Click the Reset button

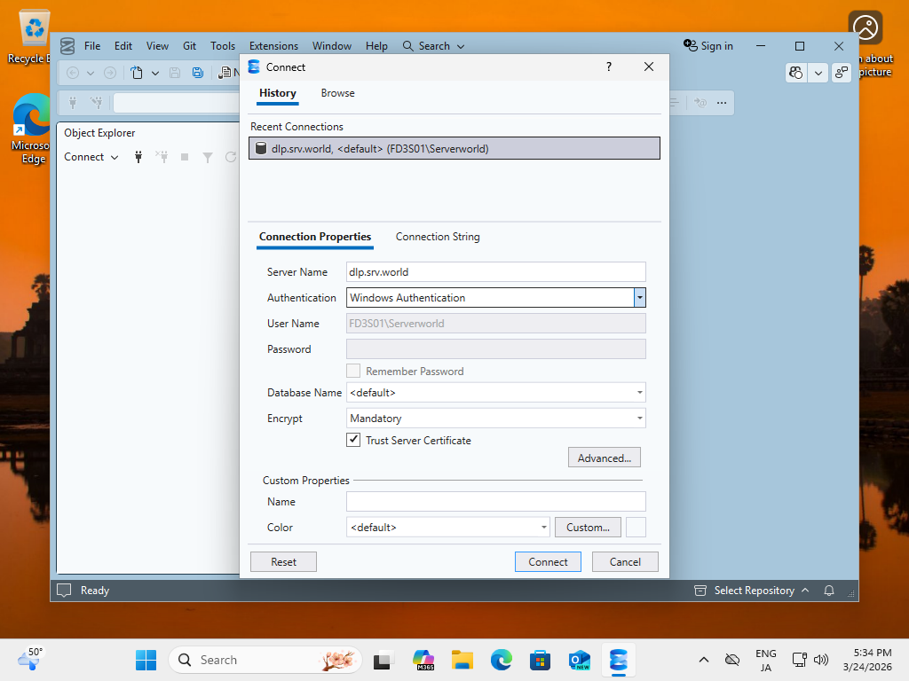pyautogui.click(x=283, y=561)
